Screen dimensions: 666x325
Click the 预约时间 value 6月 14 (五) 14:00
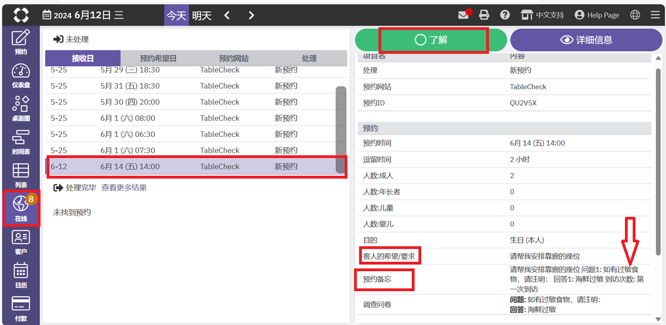[537, 143]
